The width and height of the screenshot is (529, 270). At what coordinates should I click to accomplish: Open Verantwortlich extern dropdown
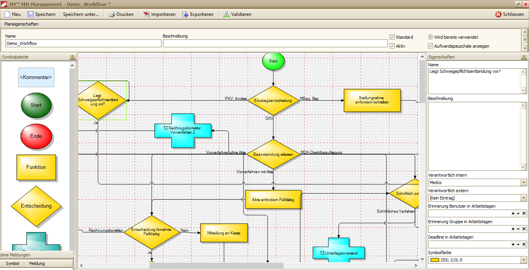(x=524, y=198)
